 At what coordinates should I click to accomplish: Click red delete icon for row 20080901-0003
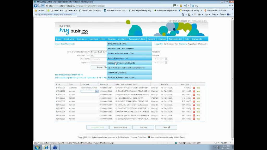click(x=194, y=95)
